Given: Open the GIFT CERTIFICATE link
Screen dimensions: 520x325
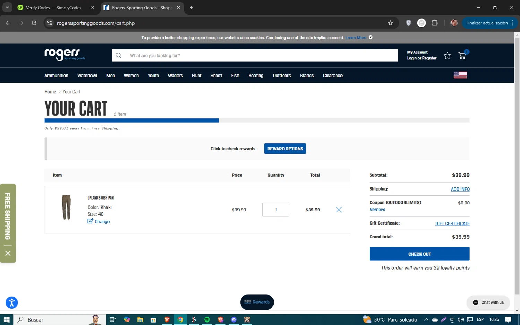Looking at the screenshot, I should click(x=452, y=223).
